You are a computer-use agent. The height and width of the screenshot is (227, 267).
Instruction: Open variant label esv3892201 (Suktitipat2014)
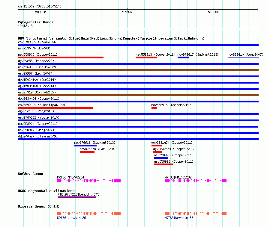point(42,105)
